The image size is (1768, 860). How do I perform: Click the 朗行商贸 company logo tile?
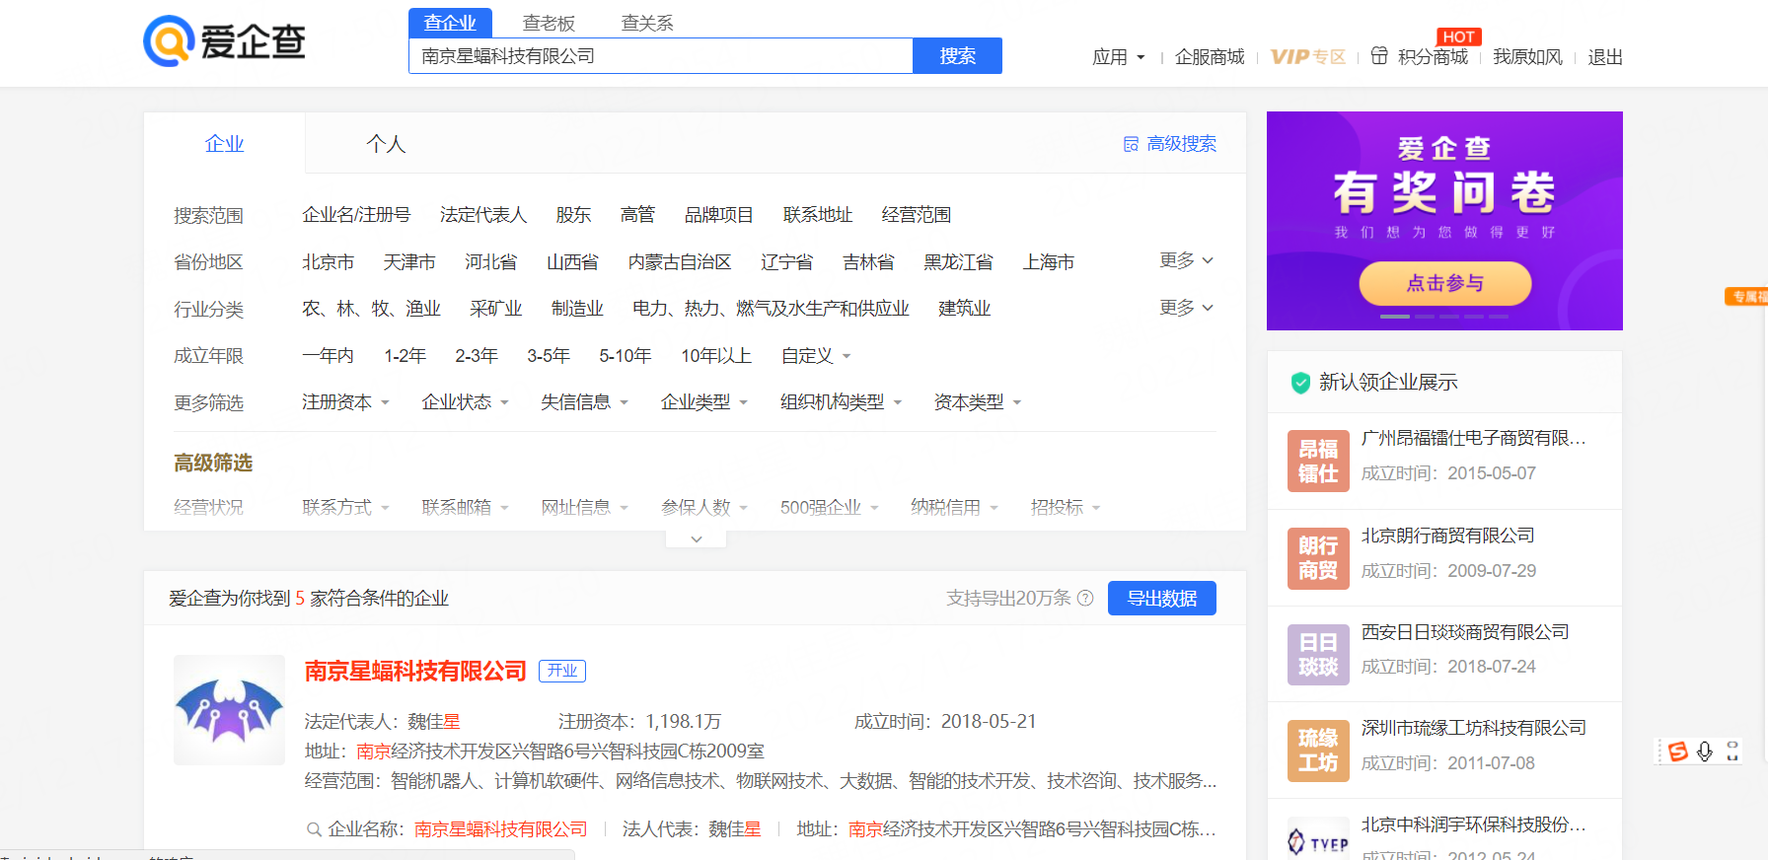pyautogui.click(x=1318, y=558)
